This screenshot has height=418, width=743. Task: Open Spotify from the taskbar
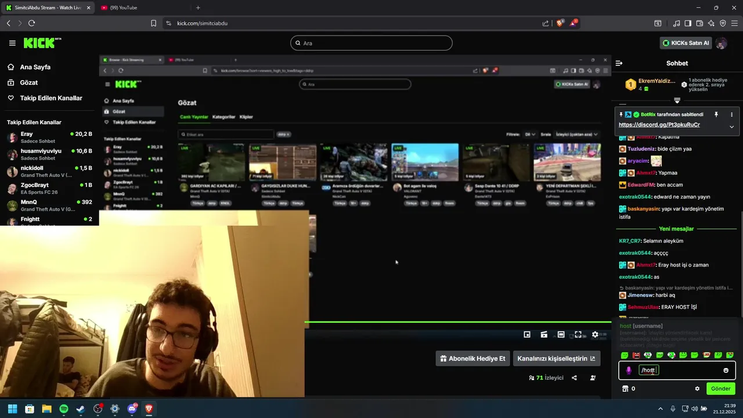pos(64,409)
